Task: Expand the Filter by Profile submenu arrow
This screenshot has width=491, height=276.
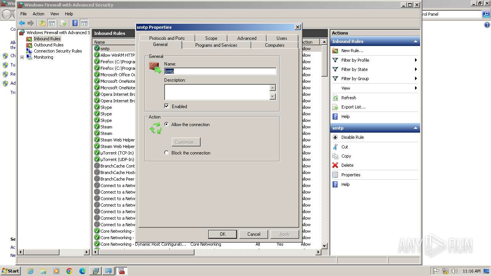Action: tap(416, 60)
